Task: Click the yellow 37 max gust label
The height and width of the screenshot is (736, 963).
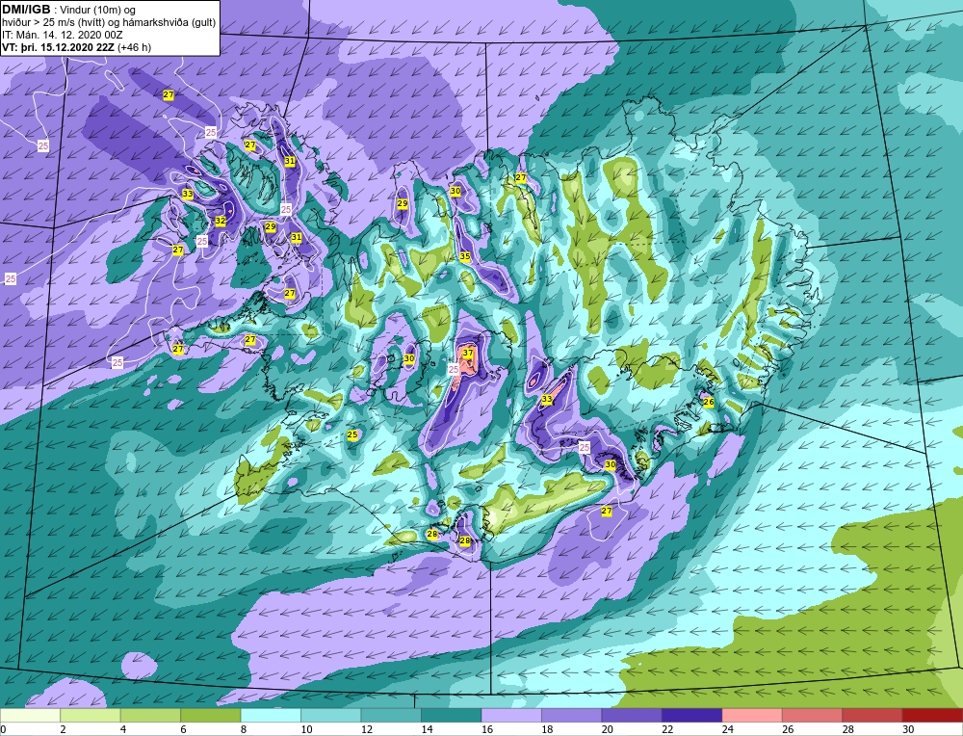Action: (468, 353)
